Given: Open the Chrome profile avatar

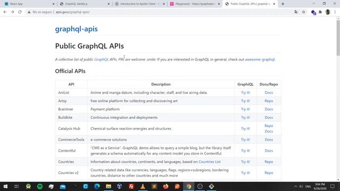Looking at the screenshot, I should click(328, 12).
